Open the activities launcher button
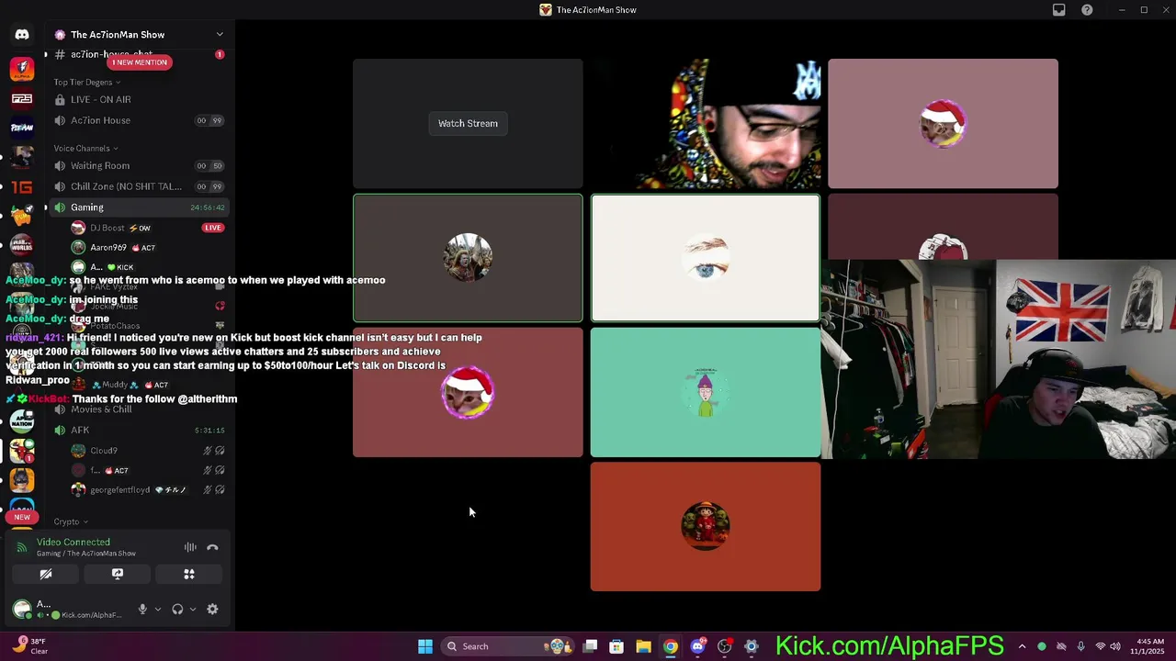The image size is (1176, 661). (x=189, y=574)
